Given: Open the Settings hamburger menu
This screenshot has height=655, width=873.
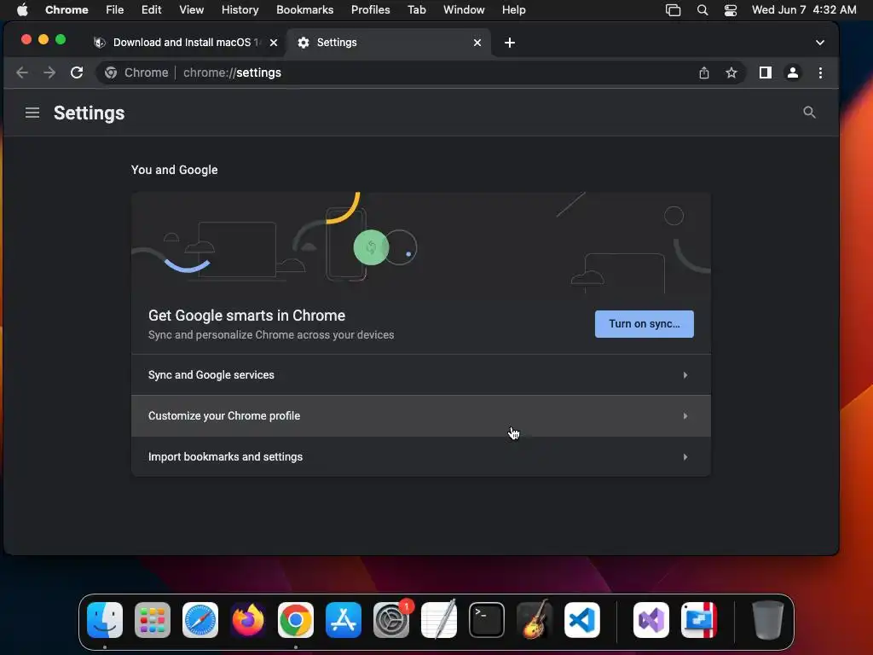Looking at the screenshot, I should click(32, 113).
